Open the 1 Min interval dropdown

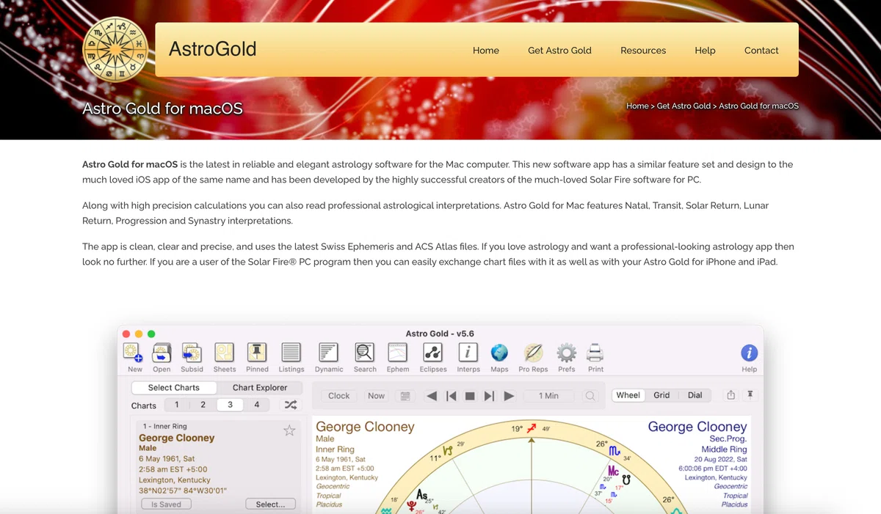(x=548, y=396)
